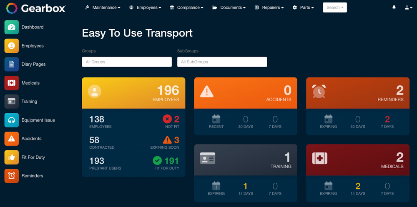This screenshot has height=207, width=417.
Task: Expand the All Groups dropdown
Action: pos(127,62)
